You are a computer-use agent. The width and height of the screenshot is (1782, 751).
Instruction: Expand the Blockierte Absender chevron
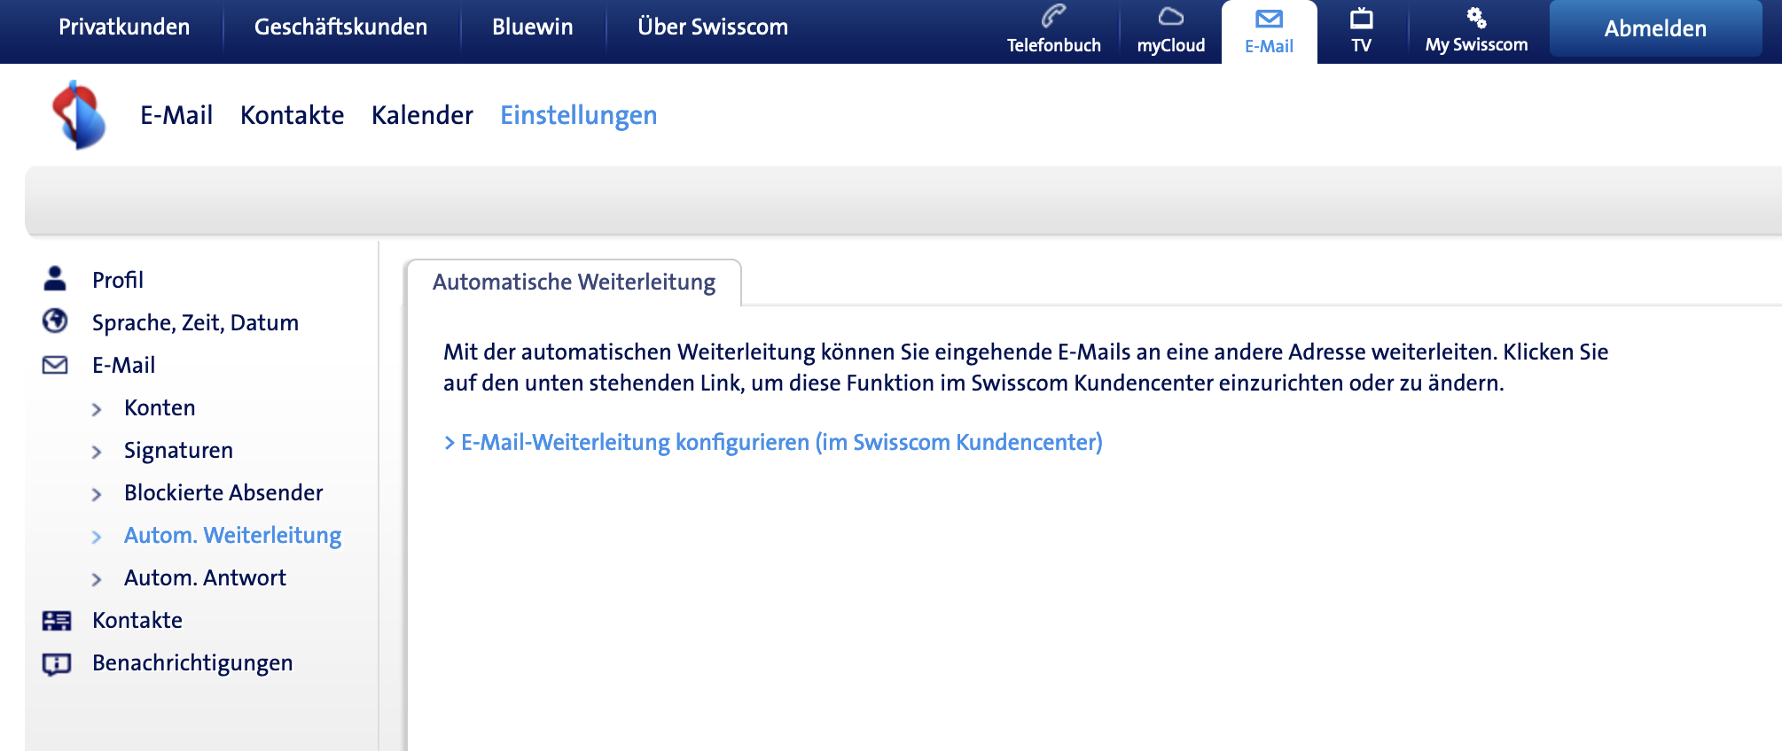click(97, 494)
